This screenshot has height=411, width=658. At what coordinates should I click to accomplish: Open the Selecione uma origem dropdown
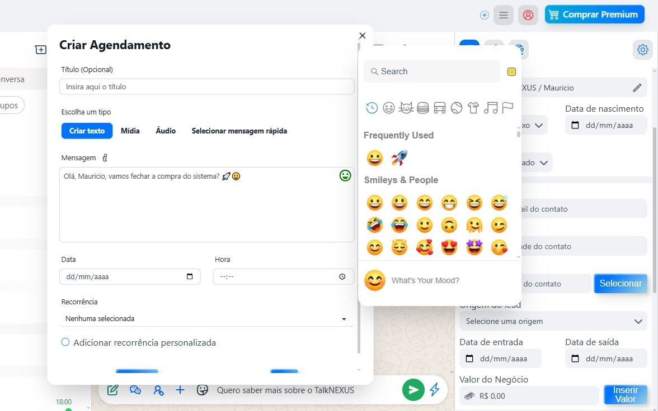coord(553,322)
